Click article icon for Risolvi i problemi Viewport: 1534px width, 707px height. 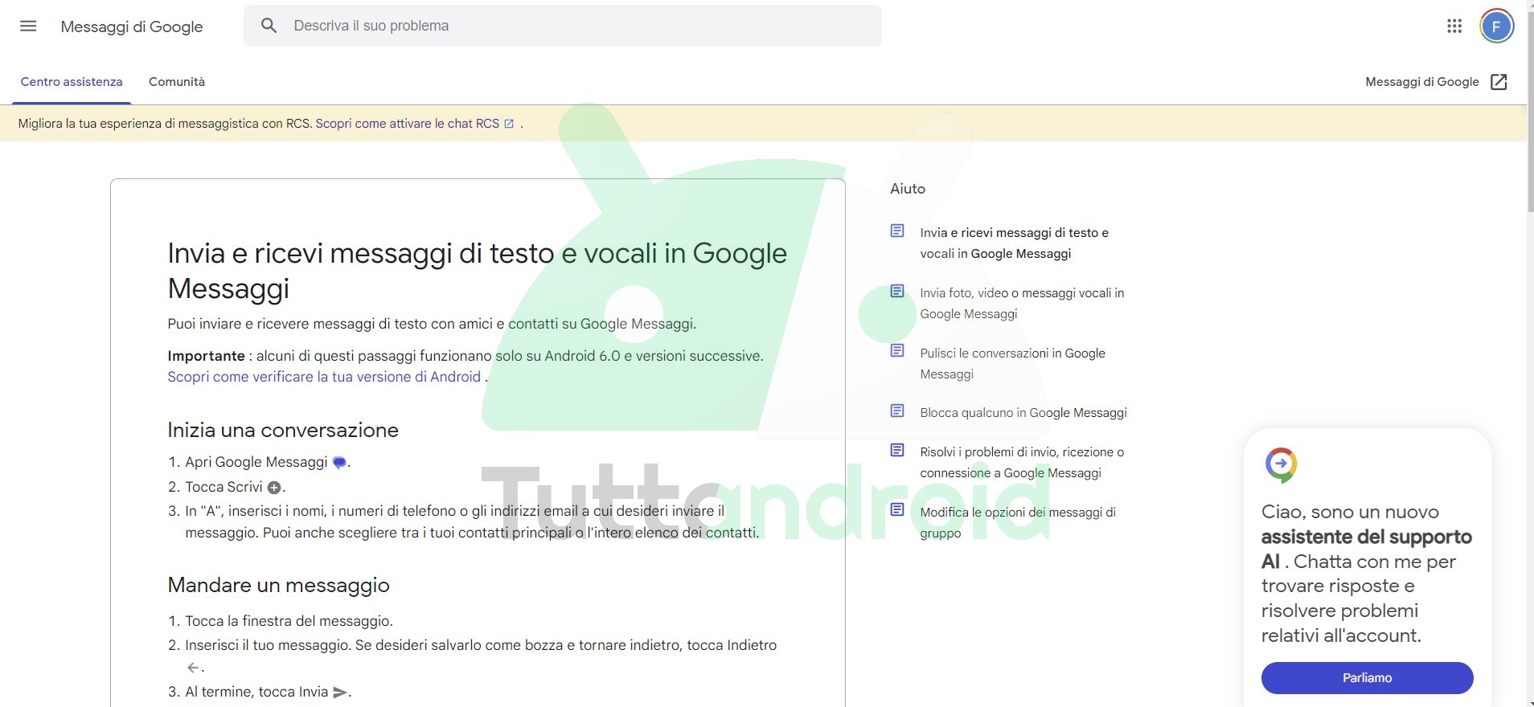pos(897,451)
